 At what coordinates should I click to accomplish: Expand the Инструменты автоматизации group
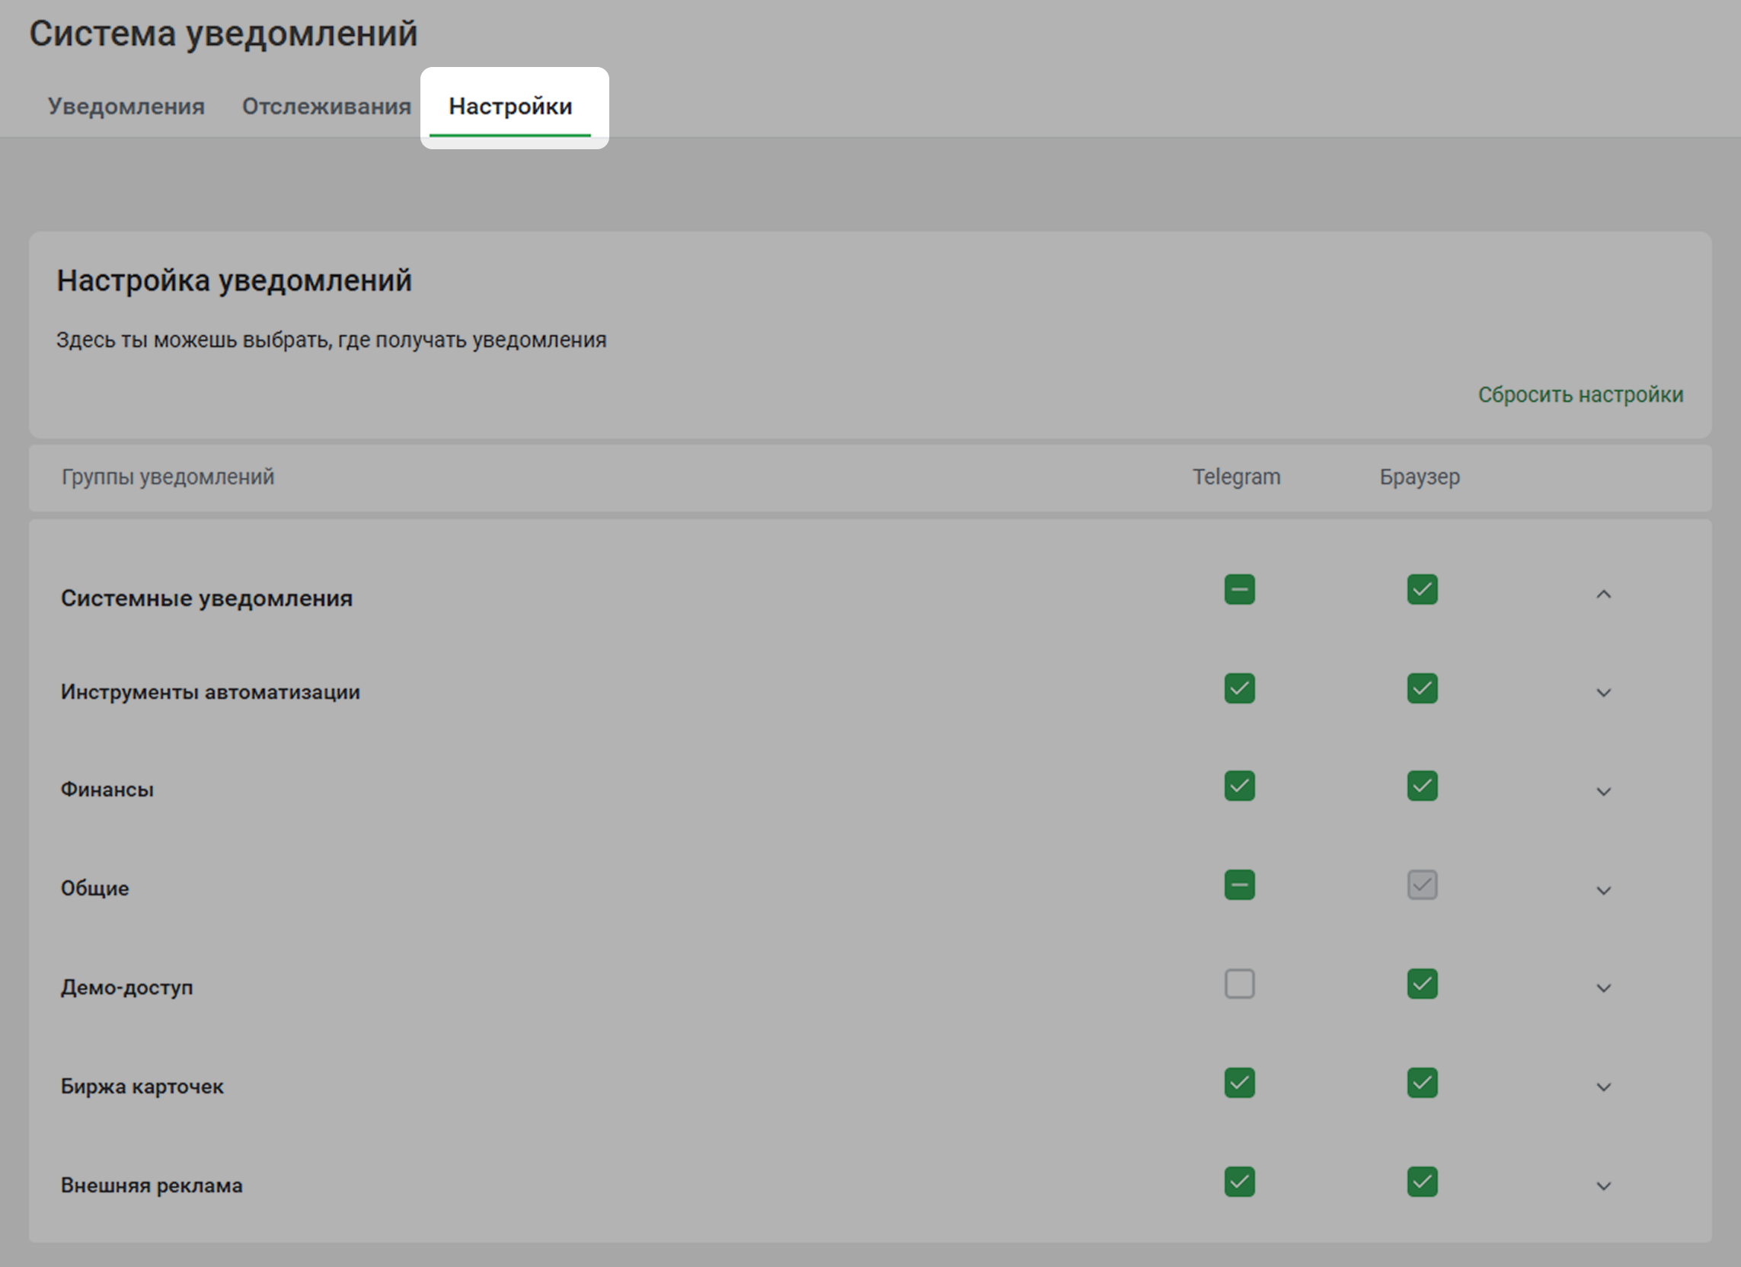click(x=1603, y=693)
